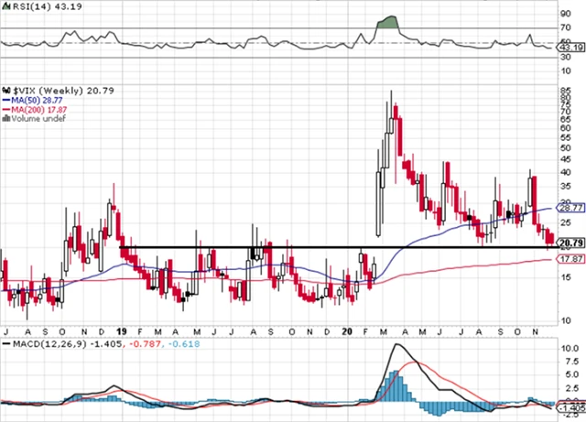The width and height of the screenshot is (586, 422).
Task: Select the 19 year marker on time axis
Action: click(122, 329)
